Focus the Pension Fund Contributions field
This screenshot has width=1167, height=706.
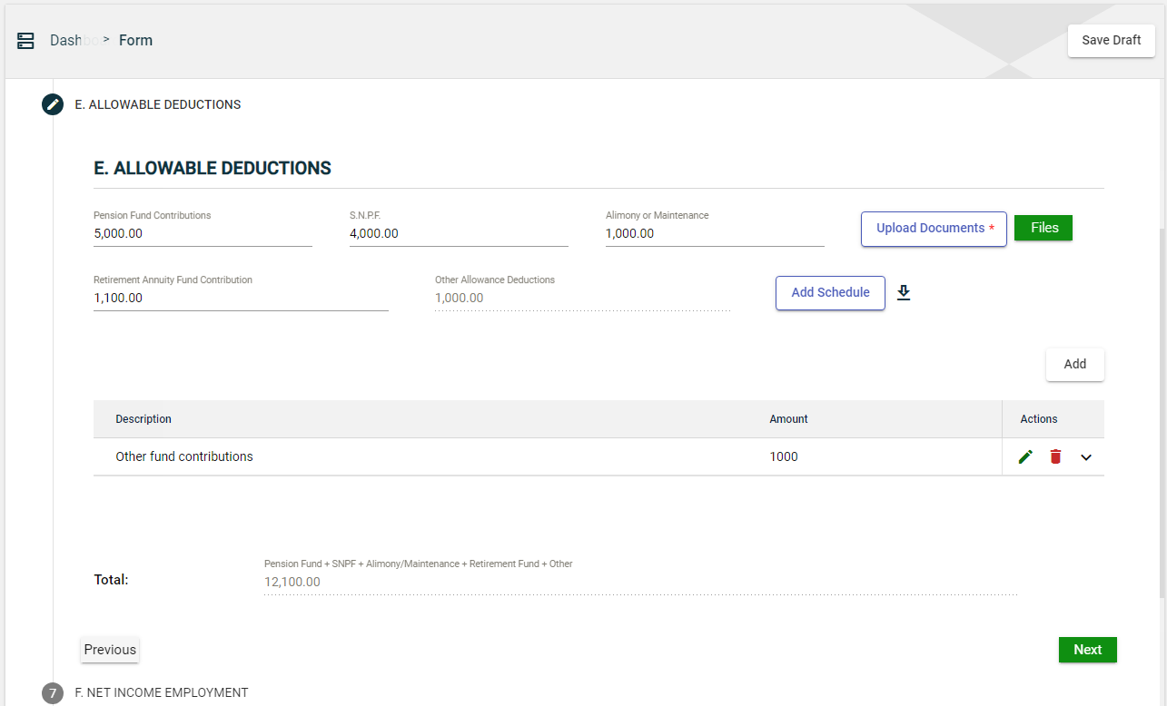point(203,233)
